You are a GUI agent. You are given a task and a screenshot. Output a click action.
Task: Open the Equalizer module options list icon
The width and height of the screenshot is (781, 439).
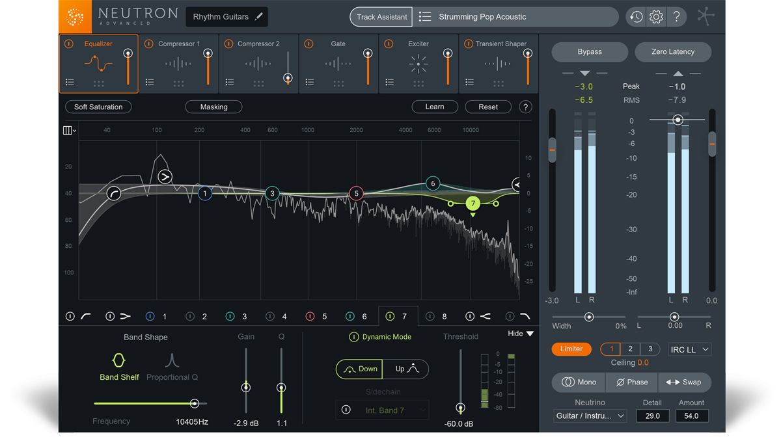point(70,81)
